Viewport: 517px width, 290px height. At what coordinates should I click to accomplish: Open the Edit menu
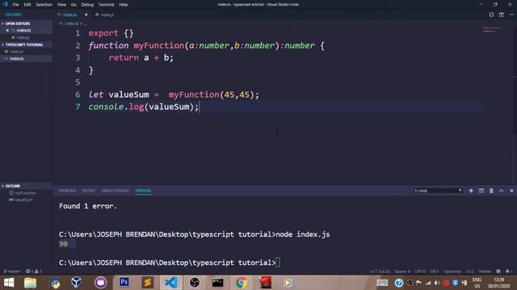27,5
